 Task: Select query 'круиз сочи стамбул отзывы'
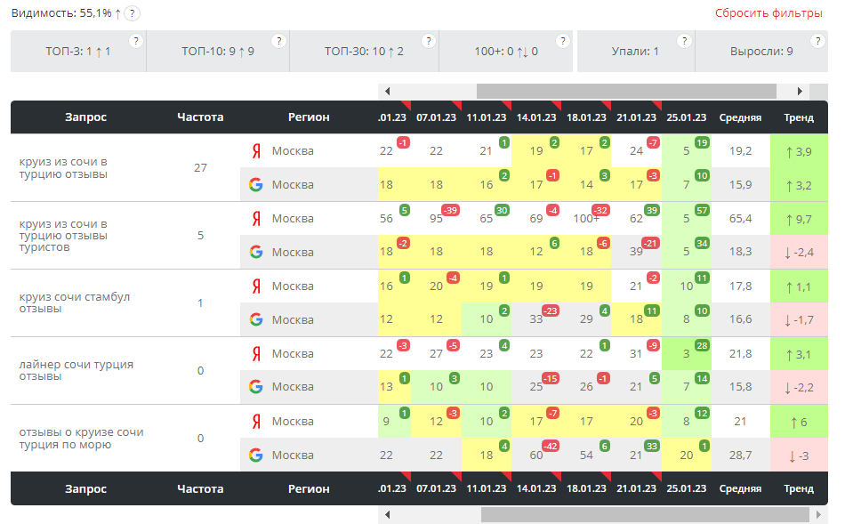pyautogui.click(x=75, y=302)
